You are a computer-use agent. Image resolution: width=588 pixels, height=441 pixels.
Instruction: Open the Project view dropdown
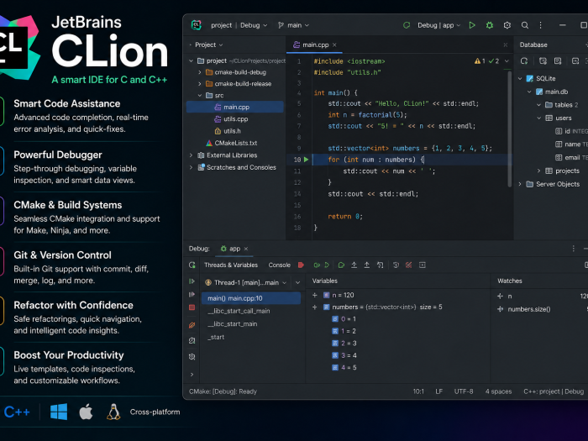tap(209, 45)
